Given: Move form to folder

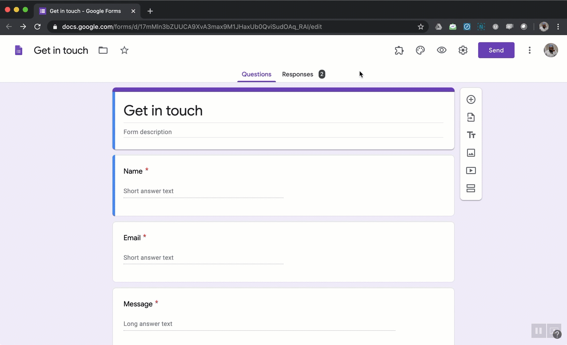Looking at the screenshot, I should (x=103, y=50).
